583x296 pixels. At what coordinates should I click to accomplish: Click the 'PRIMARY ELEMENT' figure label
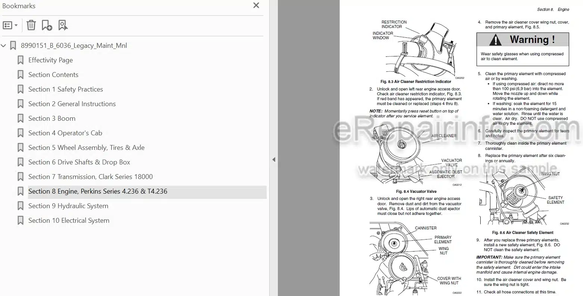click(x=443, y=240)
